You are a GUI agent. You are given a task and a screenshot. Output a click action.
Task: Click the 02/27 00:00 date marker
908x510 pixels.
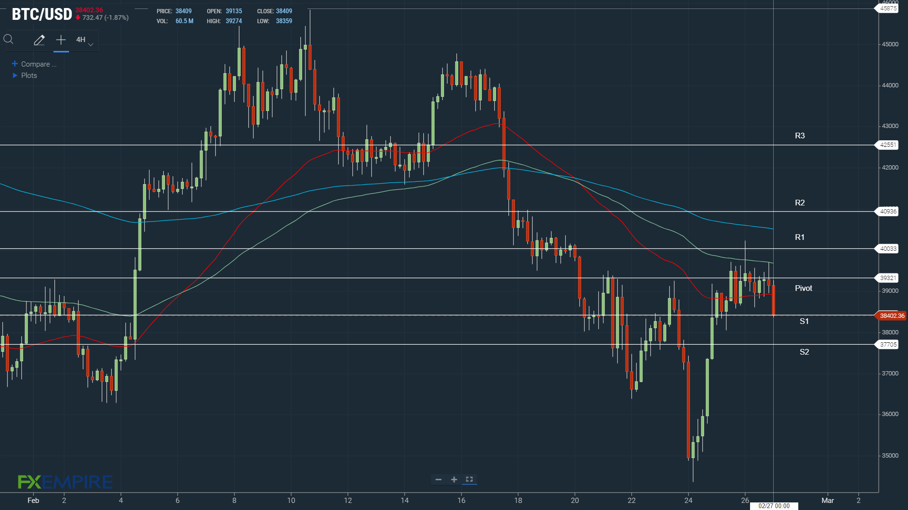(x=774, y=506)
